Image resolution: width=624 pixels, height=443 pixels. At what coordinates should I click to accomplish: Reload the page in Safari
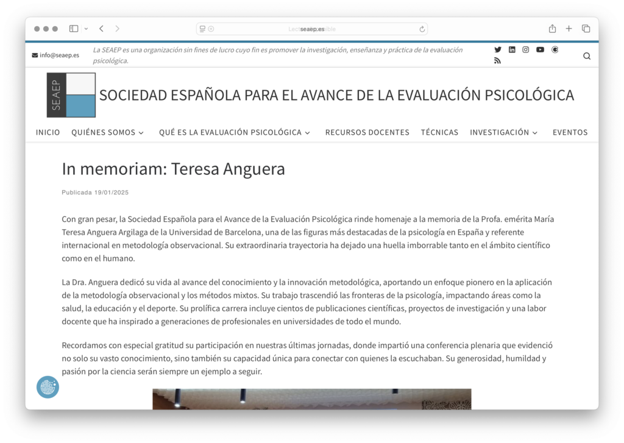422,29
